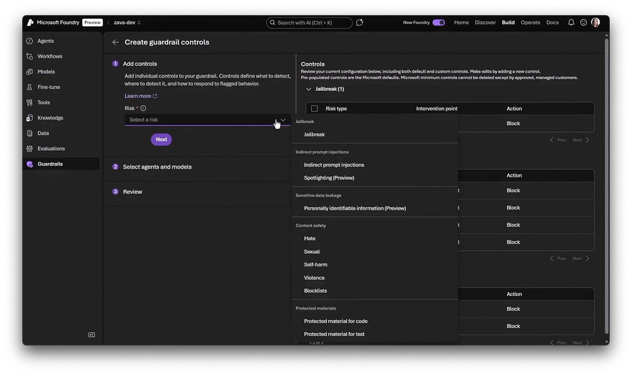Check the Jailbreak table header checkbox

click(x=314, y=109)
